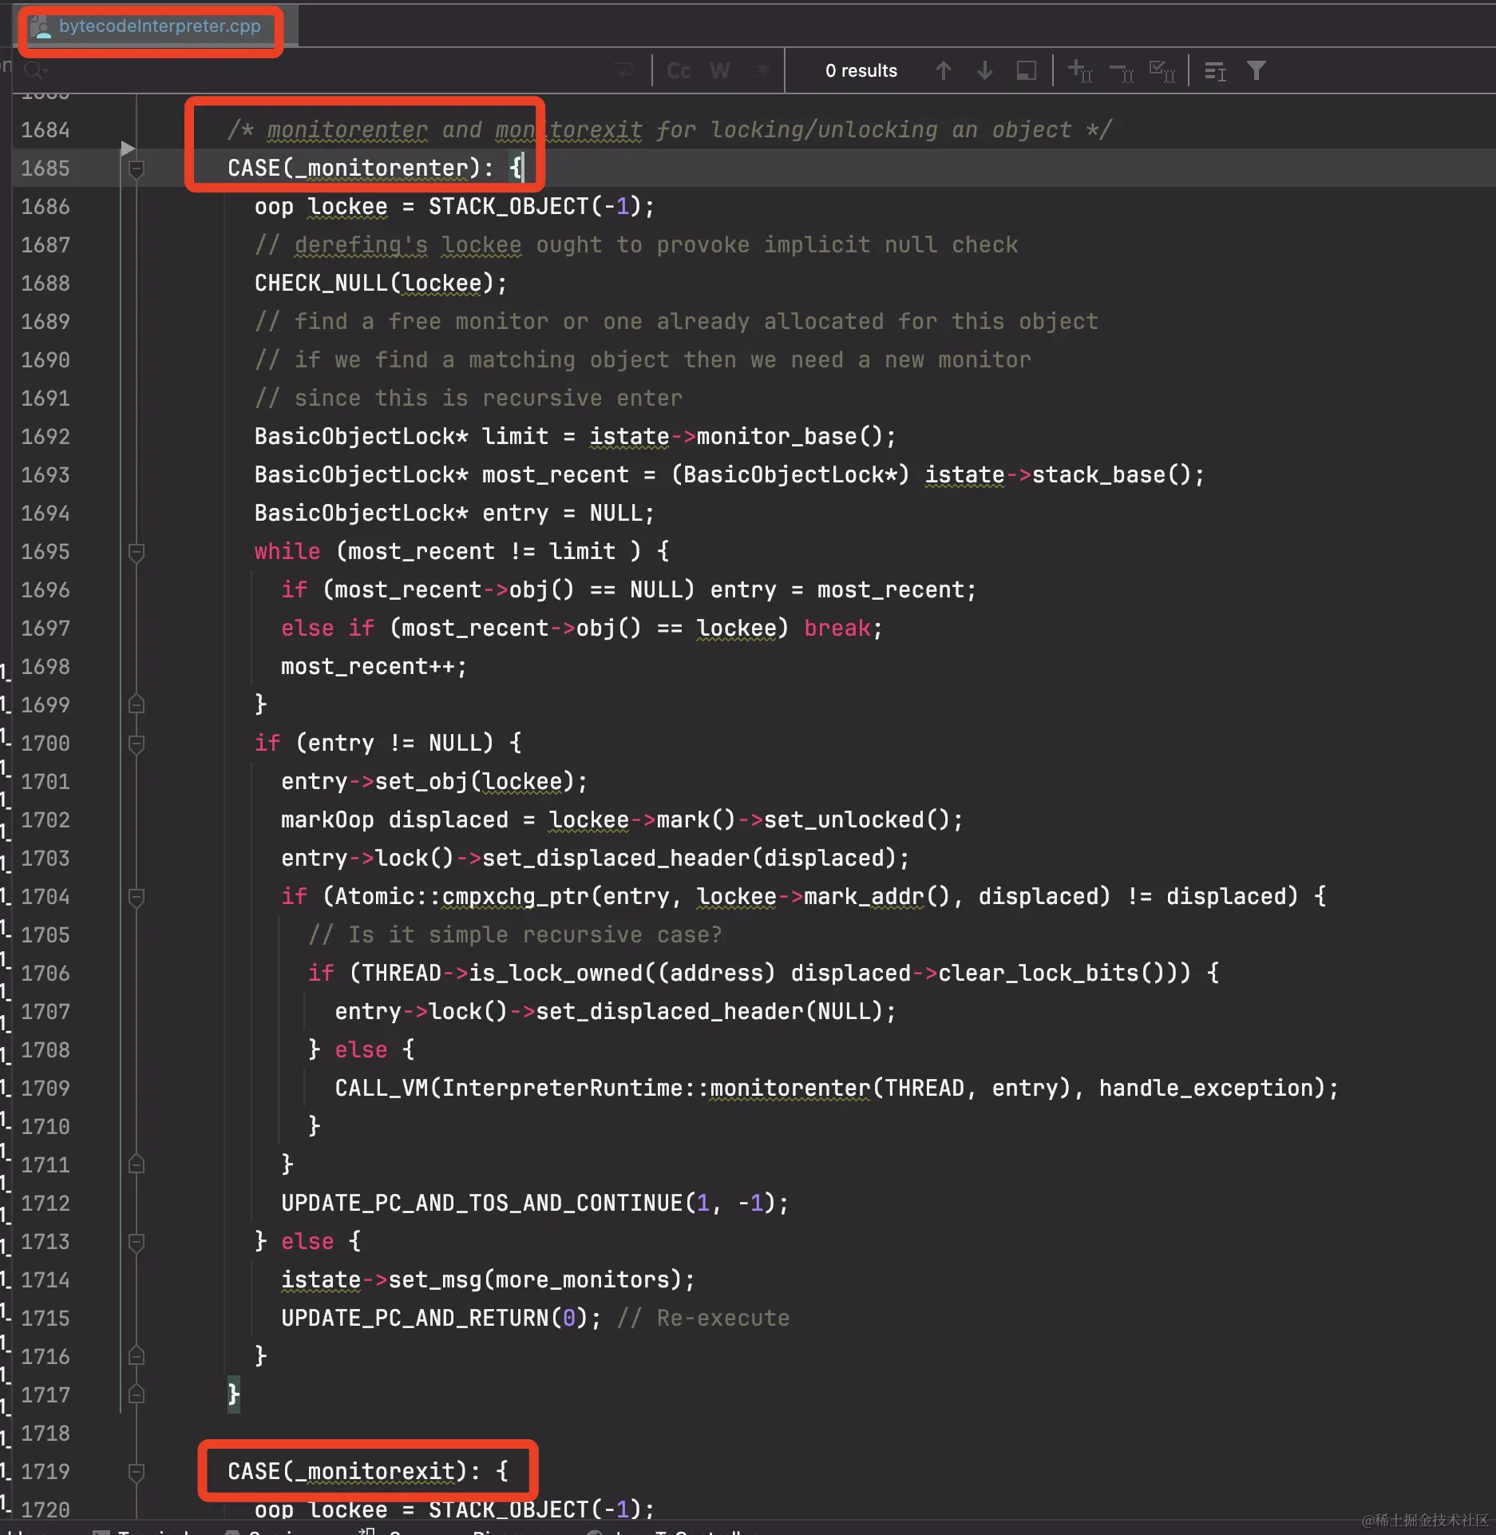Click line number 1700 in gutter
The width and height of the screenshot is (1496, 1535).
point(46,744)
